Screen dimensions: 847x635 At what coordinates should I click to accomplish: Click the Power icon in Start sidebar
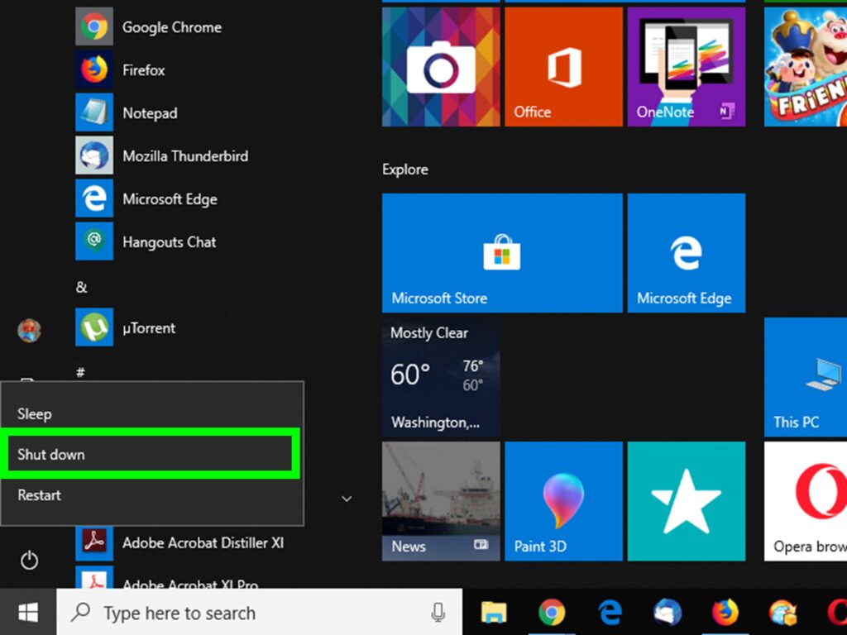point(29,561)
